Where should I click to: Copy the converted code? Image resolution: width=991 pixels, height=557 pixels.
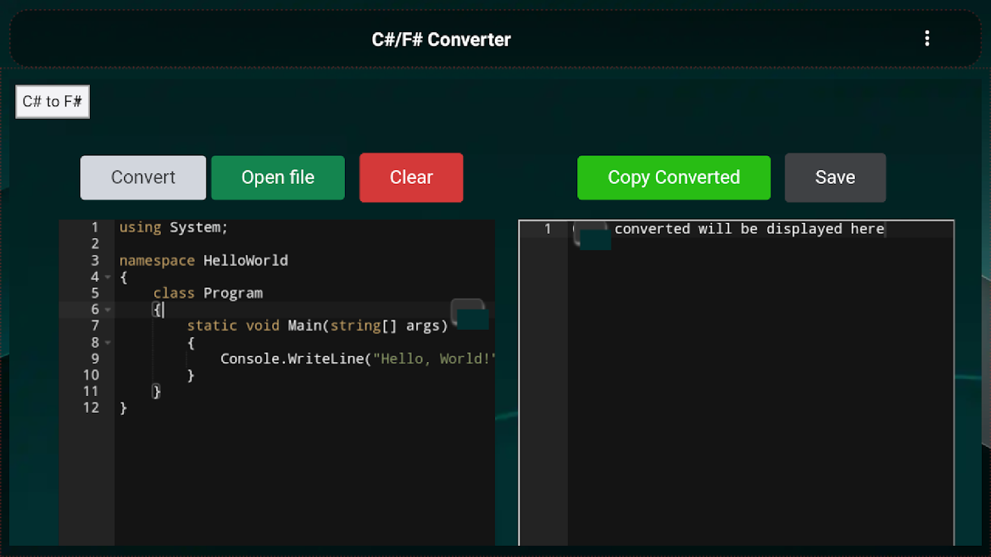674,178
